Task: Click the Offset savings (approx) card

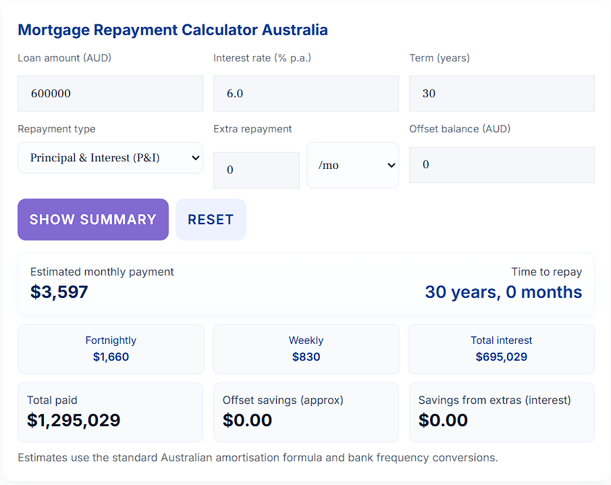Action: [306, 413]
